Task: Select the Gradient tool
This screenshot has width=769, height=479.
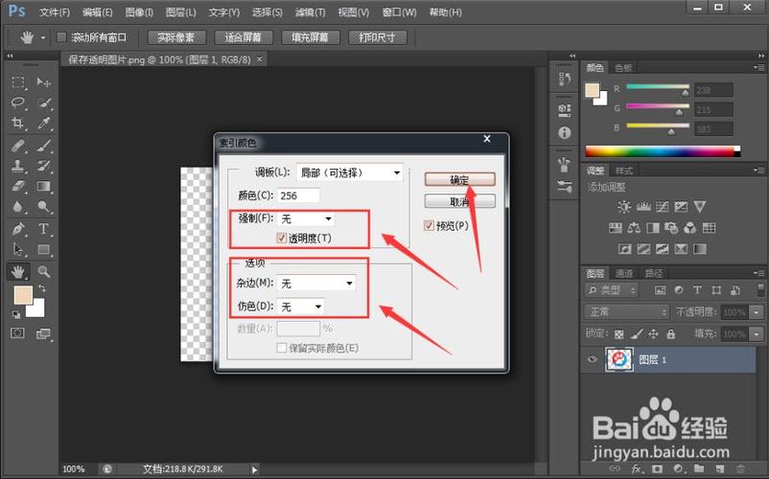Action: pyautogui.click(x=44, y=186)
